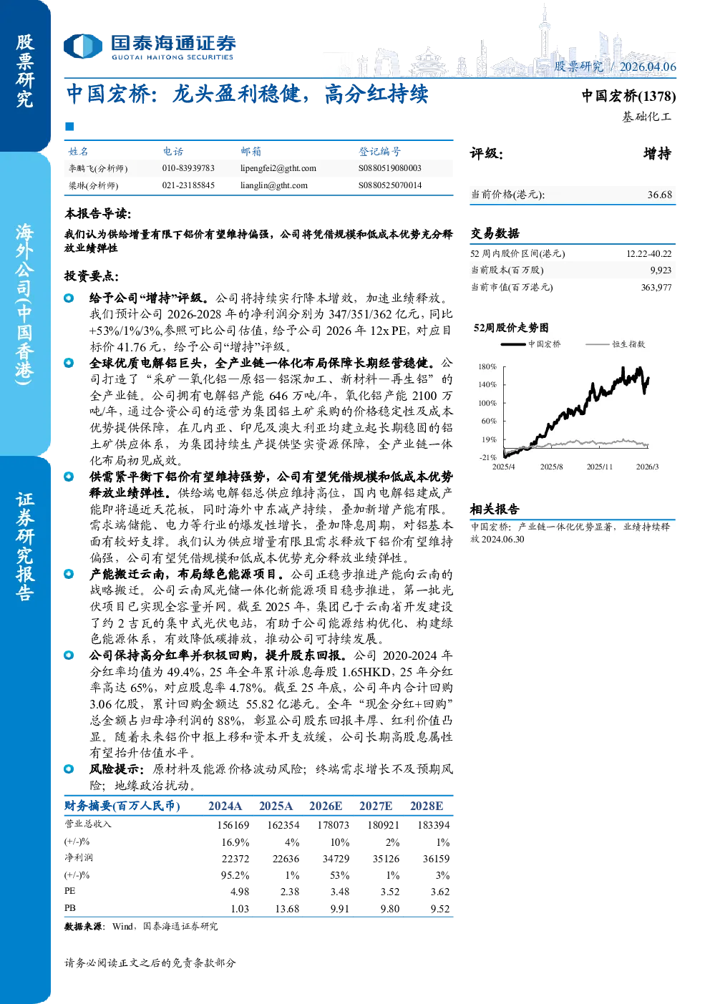Screen dimensions: 710x1004
Task: Click the chart axis label 2025/11
Action: [600, 467]
